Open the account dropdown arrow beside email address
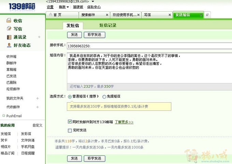 [93, 1]
